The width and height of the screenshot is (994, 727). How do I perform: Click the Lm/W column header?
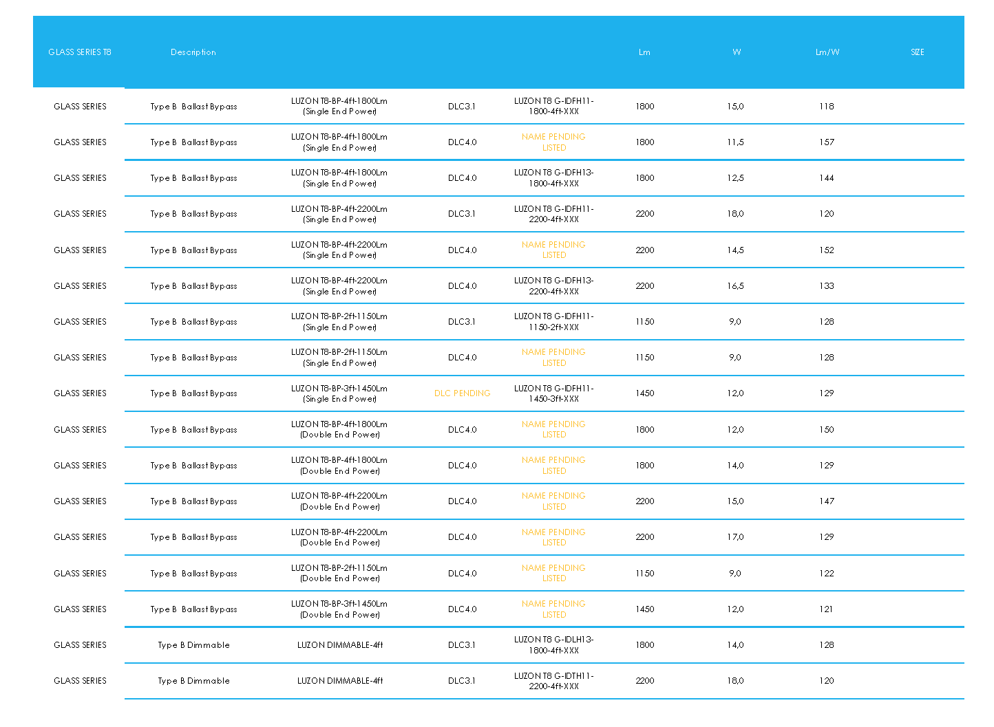pos(827,52)
